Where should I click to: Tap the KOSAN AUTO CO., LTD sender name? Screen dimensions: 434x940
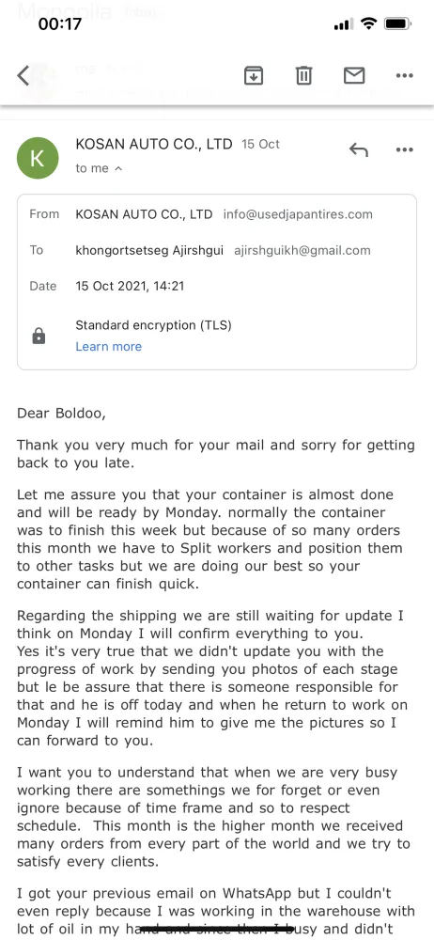point(154,145)
